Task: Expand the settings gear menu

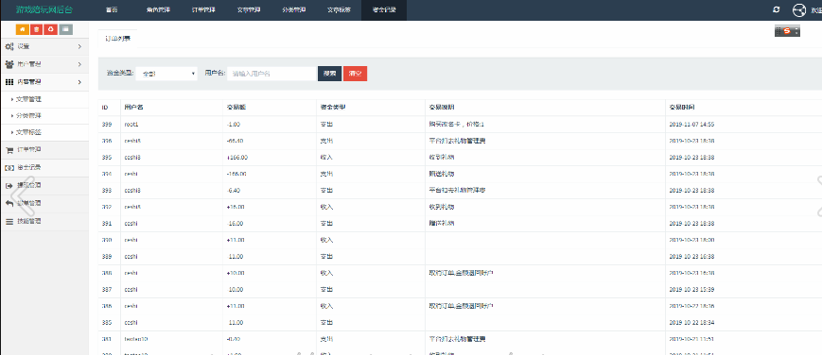Action: 44,46
